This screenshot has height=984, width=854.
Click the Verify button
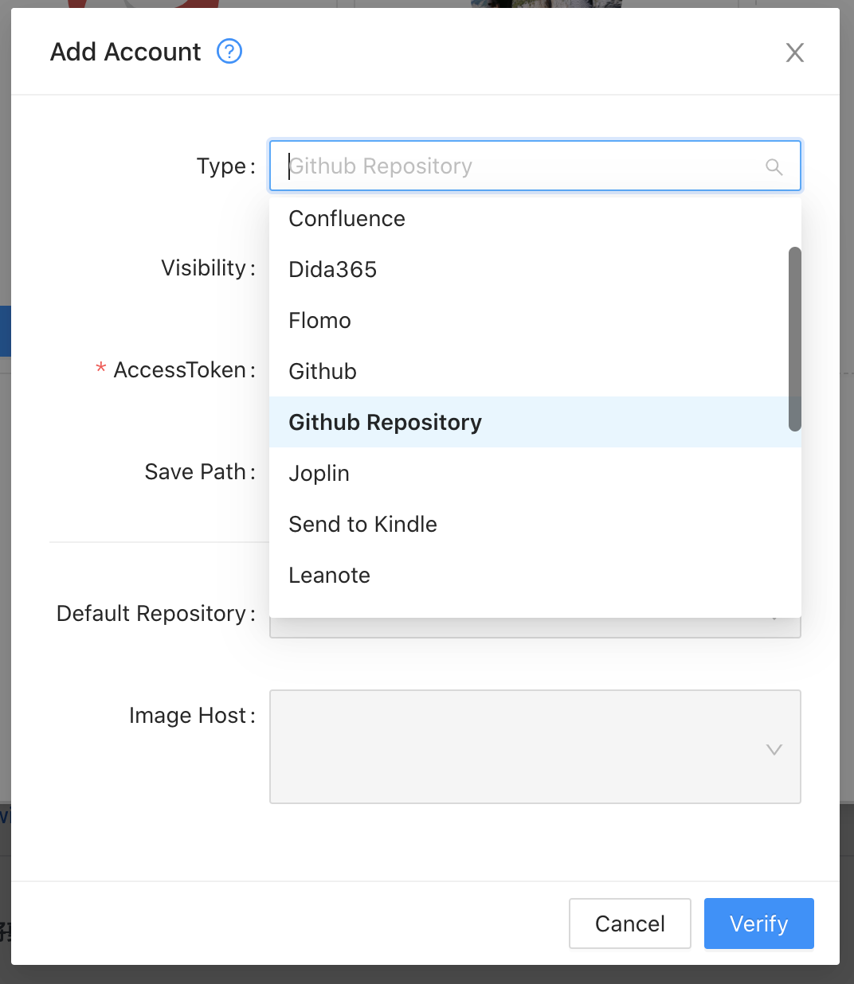758,923
